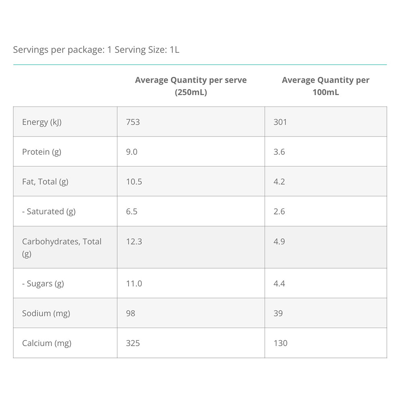Select the Protein (g) row label
Image resolution: width=403 pixels, height=403 pixels.
coord(42,152)
